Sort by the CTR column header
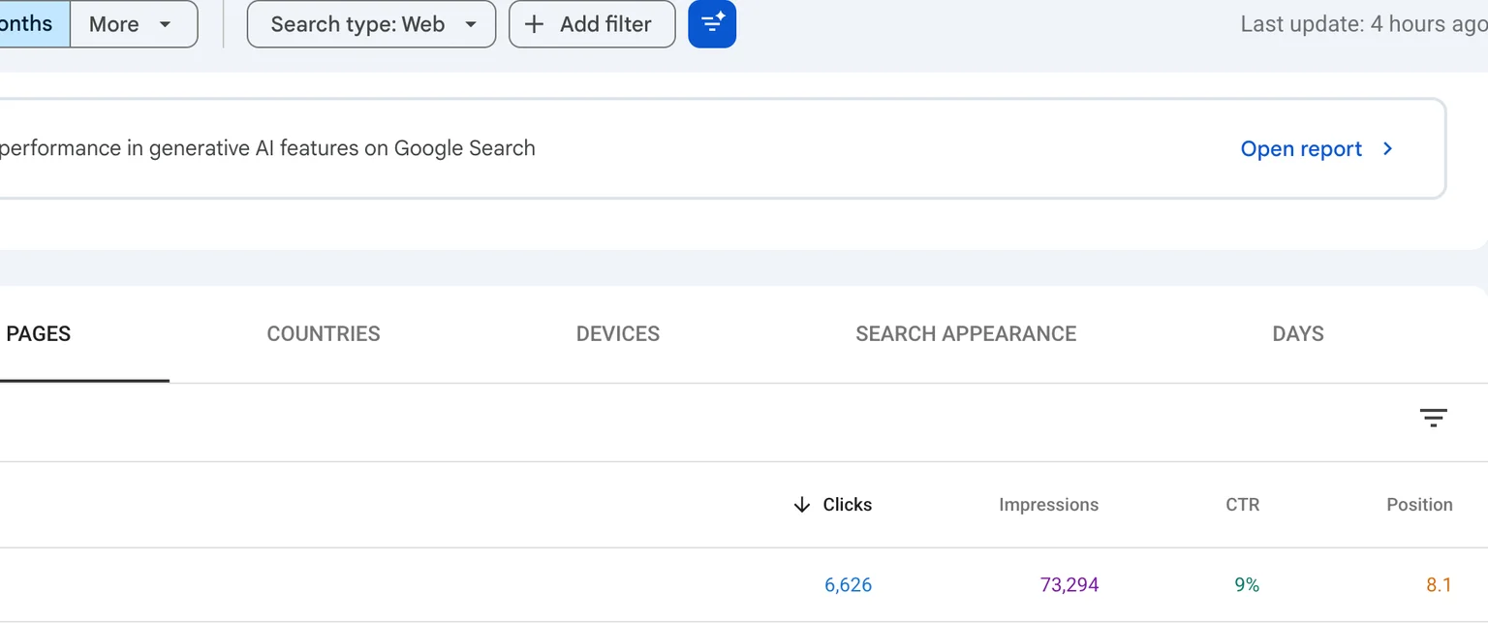 [1242, 505]
